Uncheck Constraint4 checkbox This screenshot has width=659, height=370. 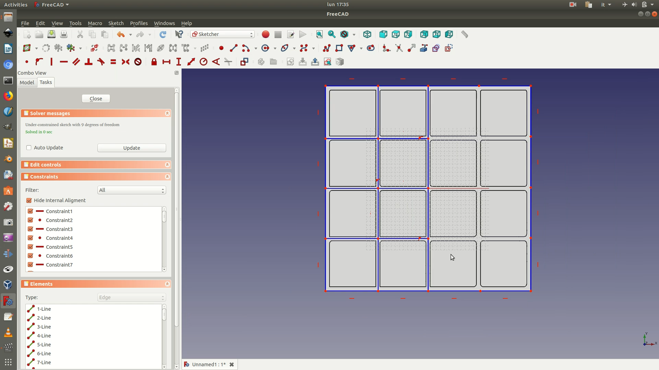(31, 238)
